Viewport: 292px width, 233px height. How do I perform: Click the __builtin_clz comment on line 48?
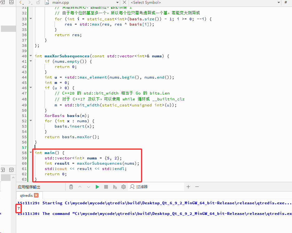(x=168, y=99)
